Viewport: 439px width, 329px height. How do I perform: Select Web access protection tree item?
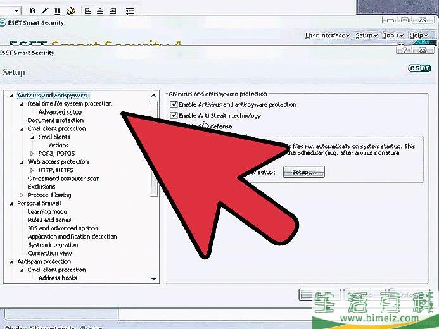[x=58, y=162]
